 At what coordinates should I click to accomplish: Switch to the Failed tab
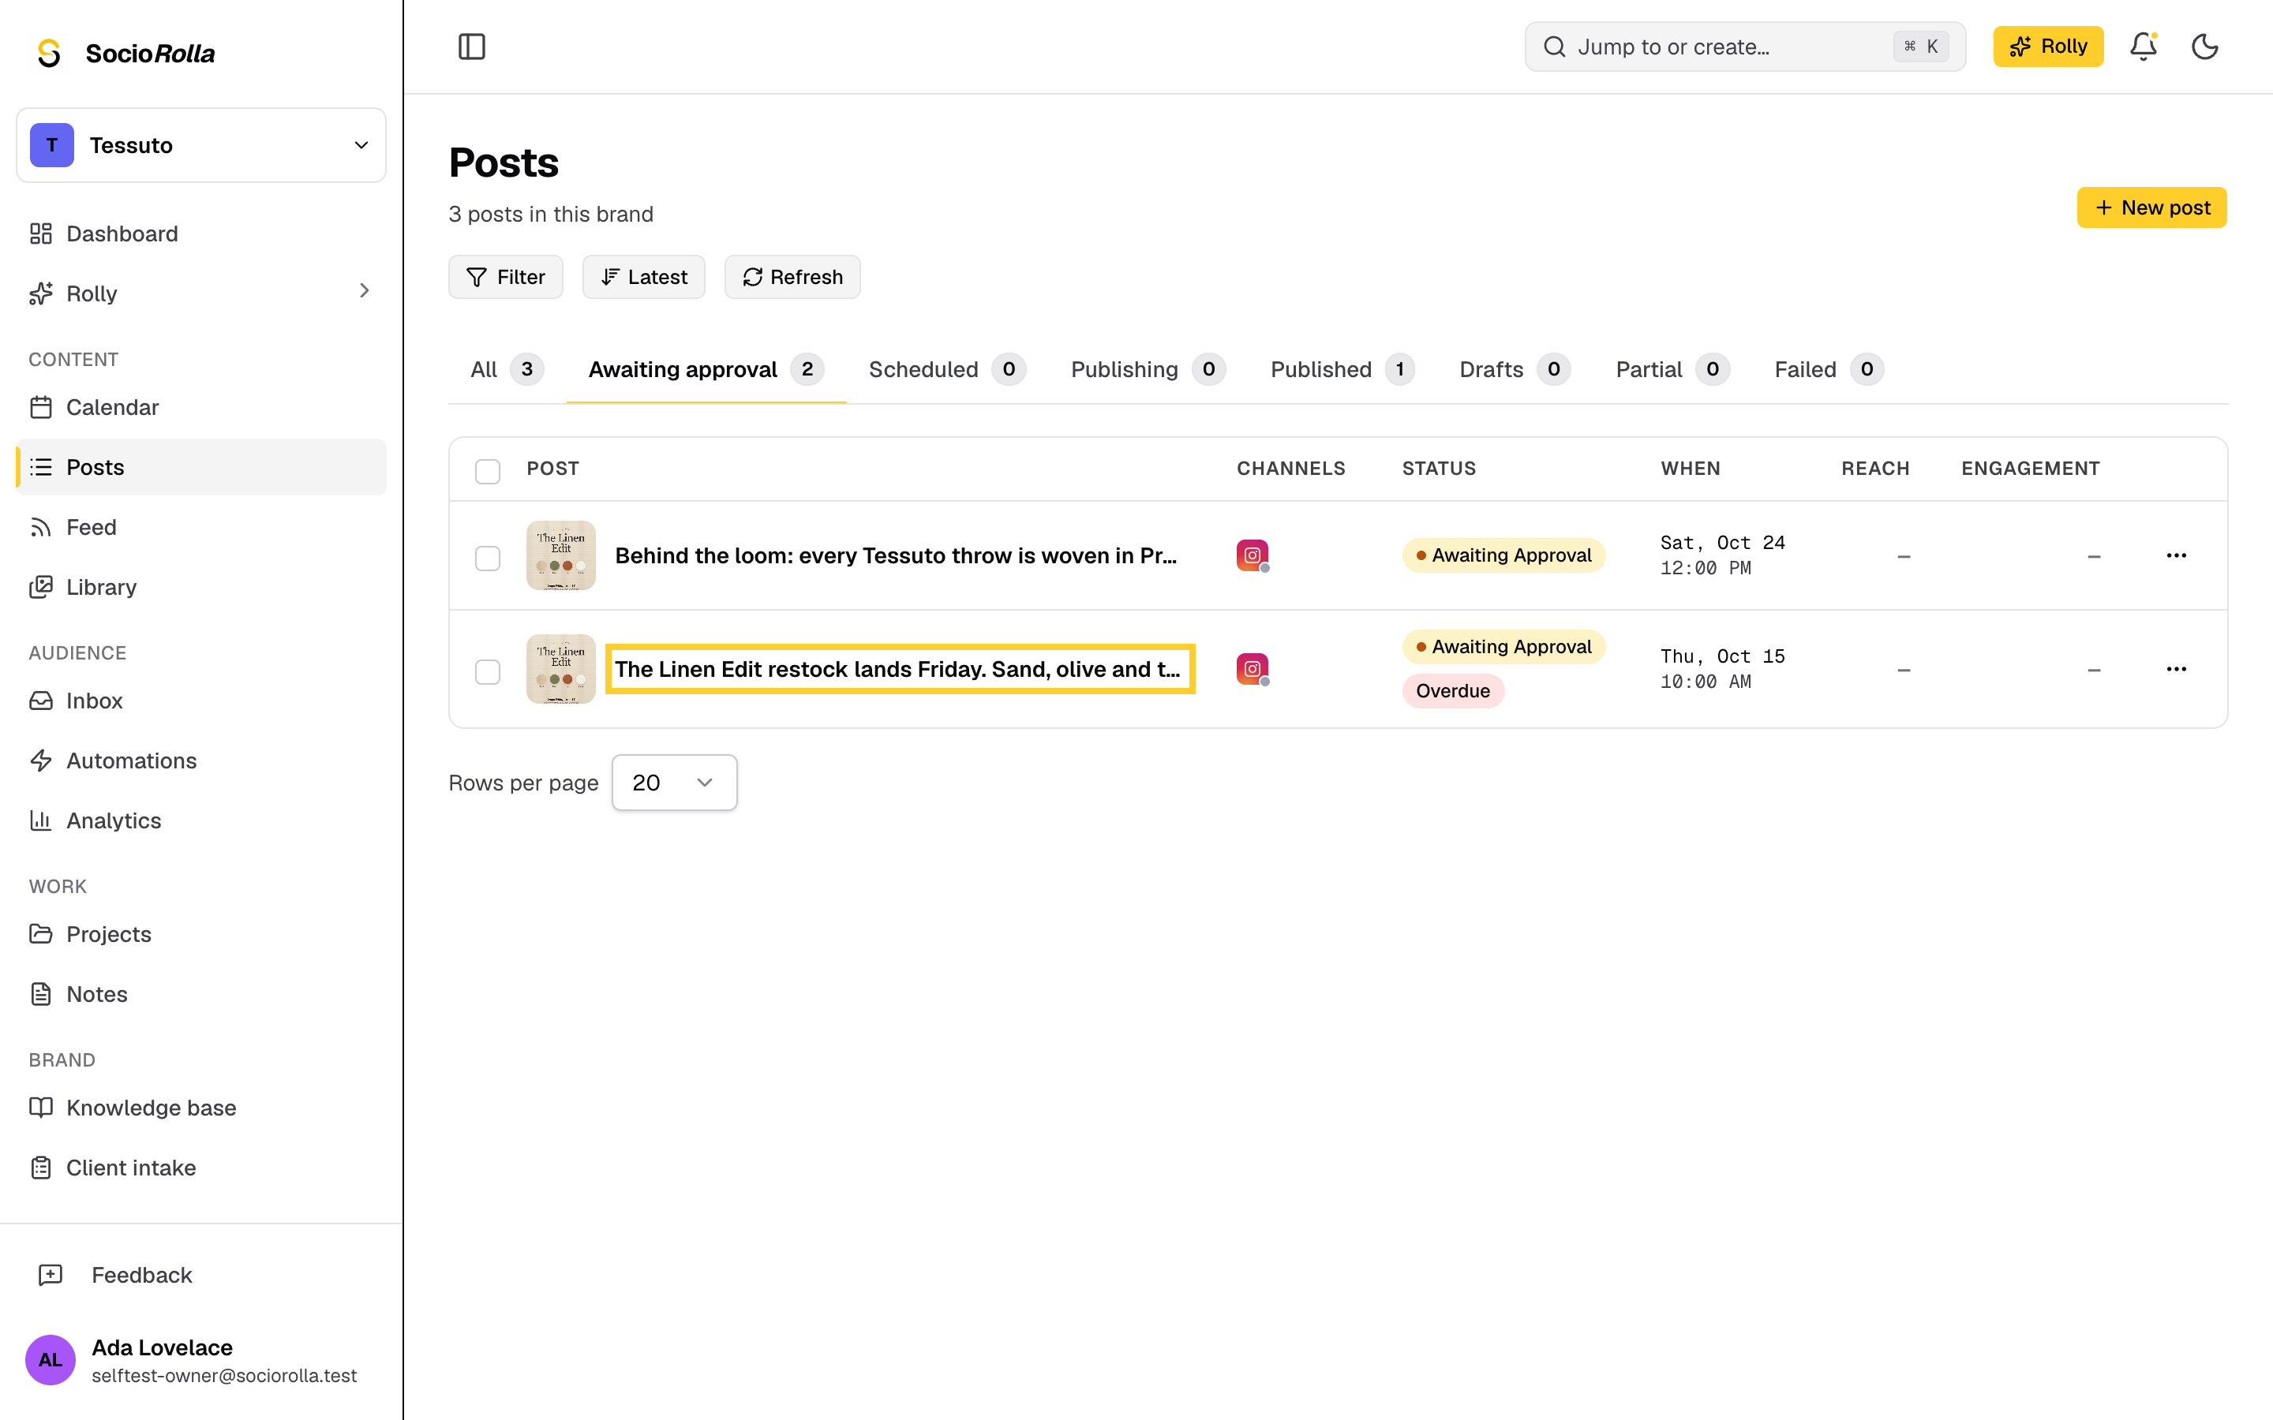pos(1829,369)
